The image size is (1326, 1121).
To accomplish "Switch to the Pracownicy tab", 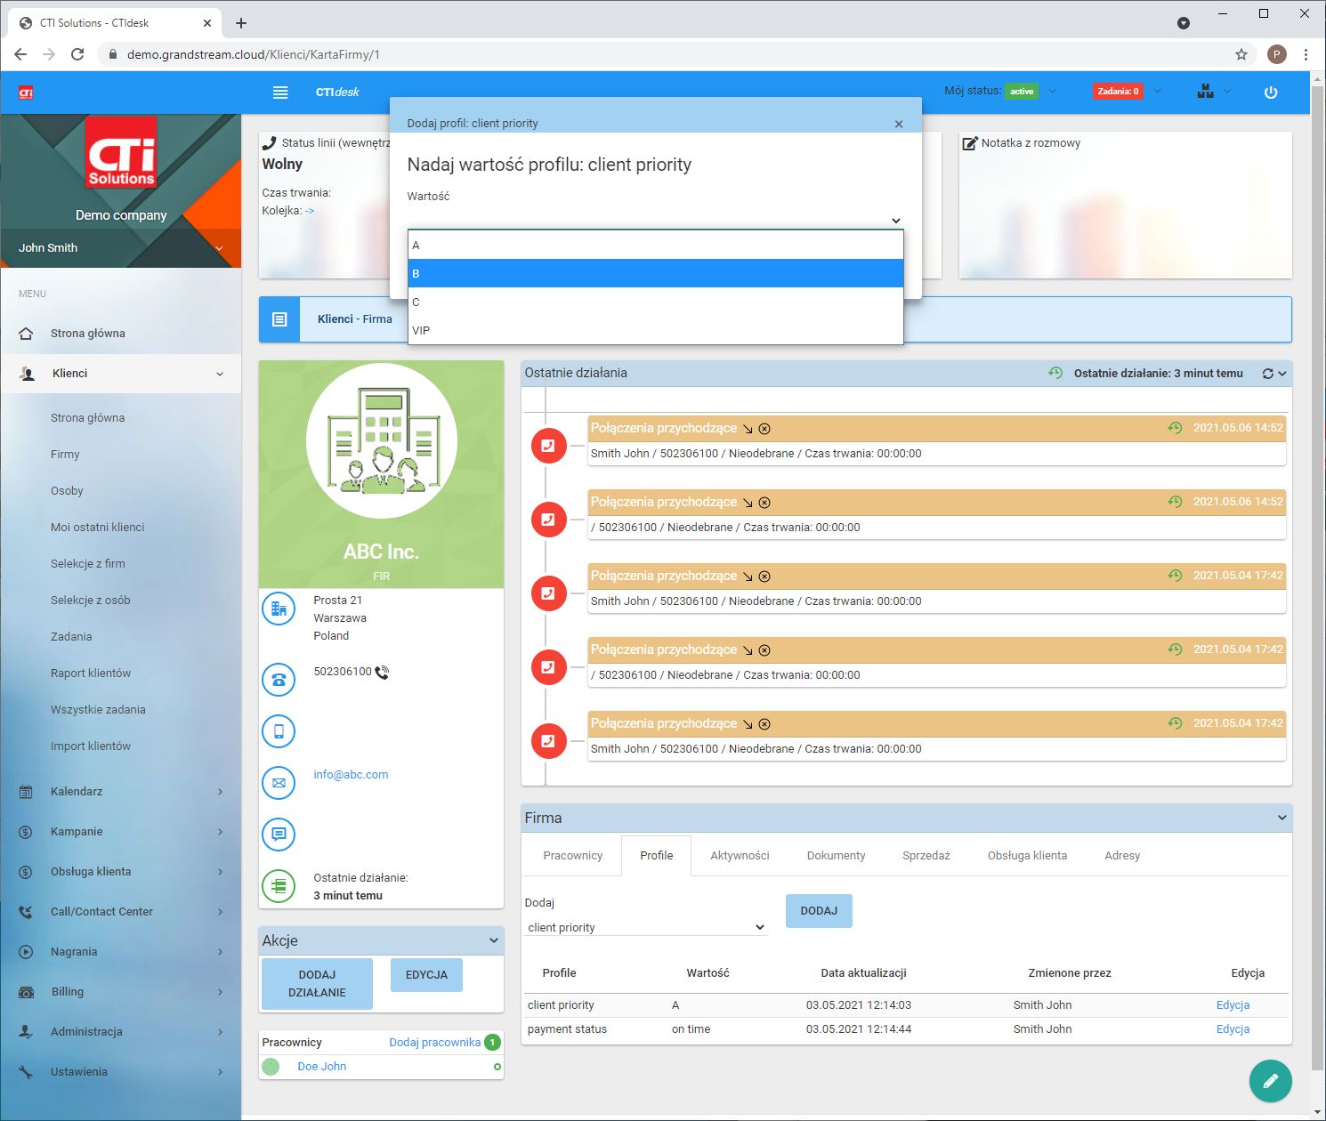I will point(573,855).
